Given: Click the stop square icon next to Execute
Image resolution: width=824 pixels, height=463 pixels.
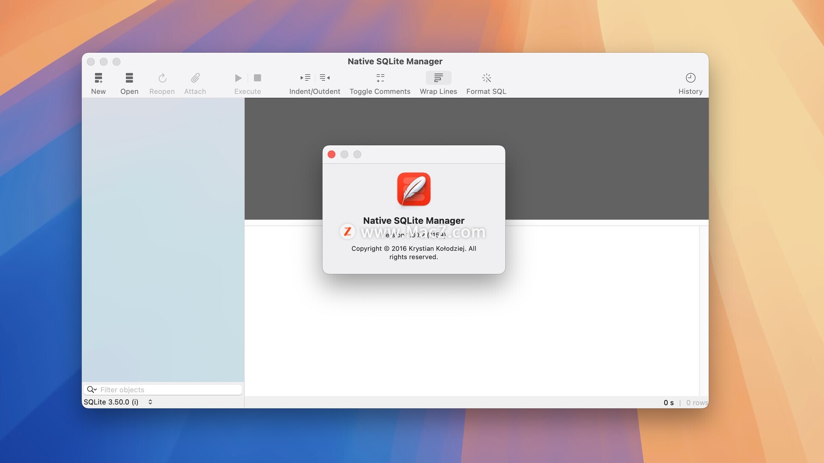Looking at the screenshot, I should tap(257, 78).
